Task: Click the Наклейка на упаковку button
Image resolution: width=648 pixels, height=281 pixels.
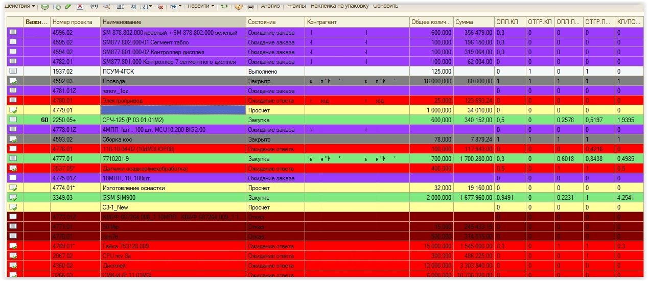Action: [x=339, y=6]
